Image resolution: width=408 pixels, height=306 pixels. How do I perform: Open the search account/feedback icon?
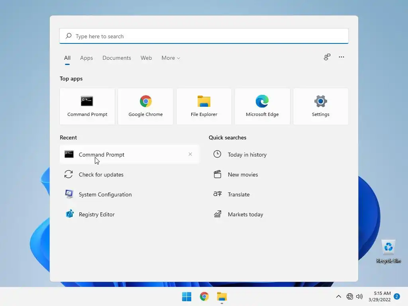point(327,57)
